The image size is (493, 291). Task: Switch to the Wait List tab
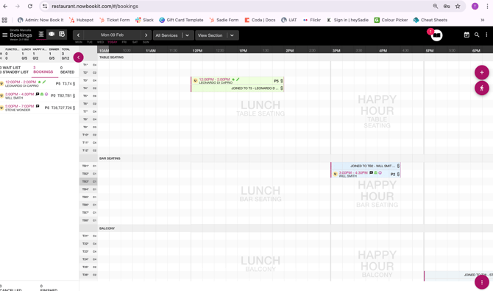click(x=11, y=68)
